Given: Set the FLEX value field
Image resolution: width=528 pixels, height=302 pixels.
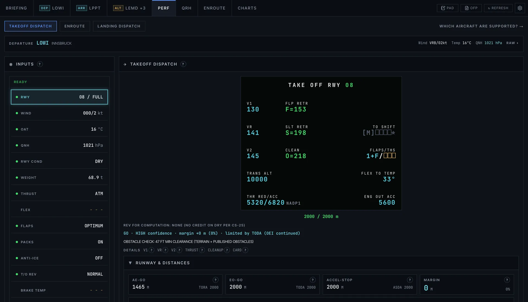Looking at the screenshot, I should point(59,210).
